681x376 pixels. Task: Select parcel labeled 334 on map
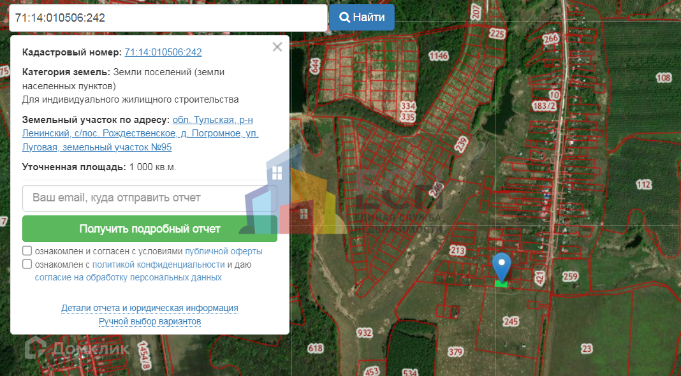coord(408,106)
